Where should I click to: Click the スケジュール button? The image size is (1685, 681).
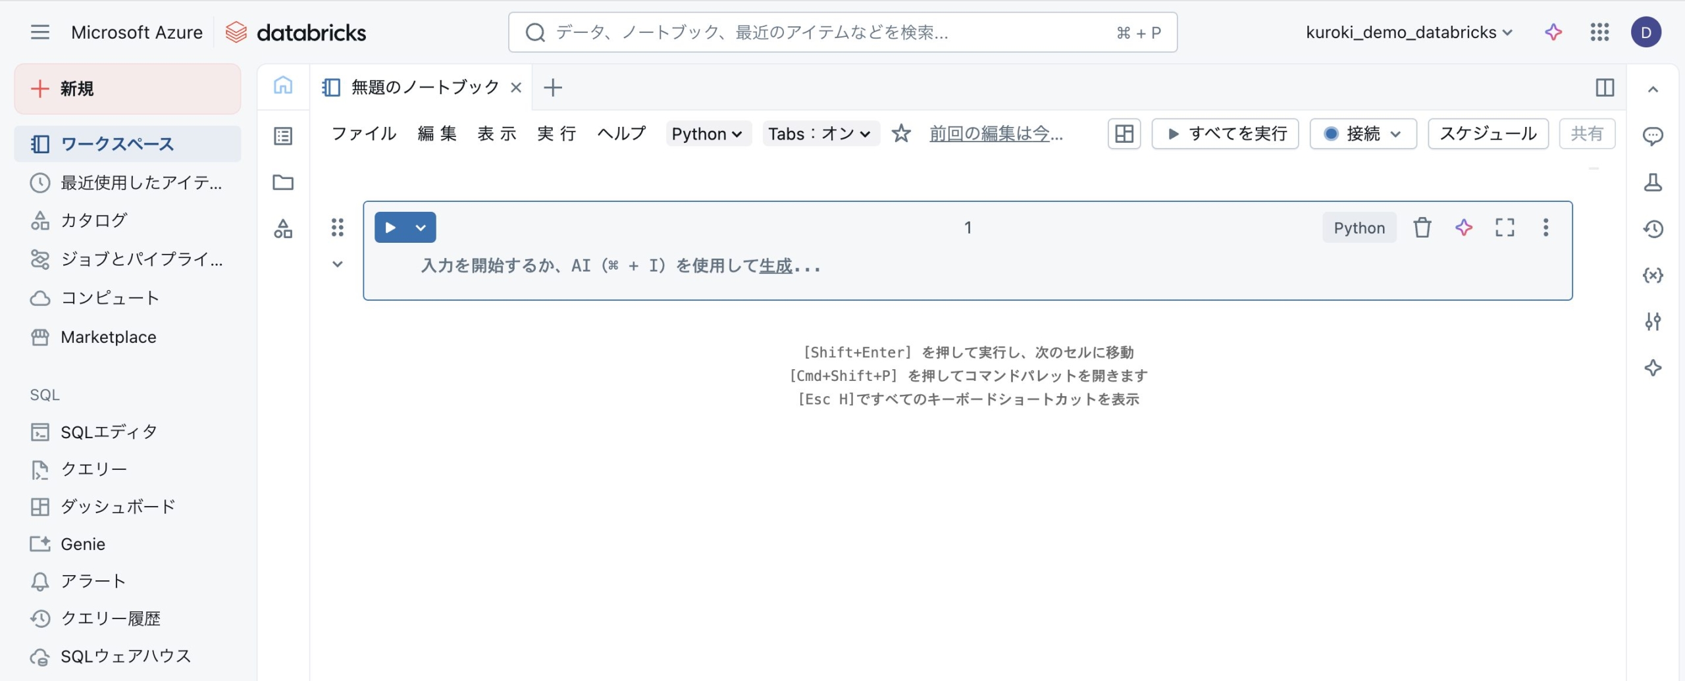(x=1488, y=134)
